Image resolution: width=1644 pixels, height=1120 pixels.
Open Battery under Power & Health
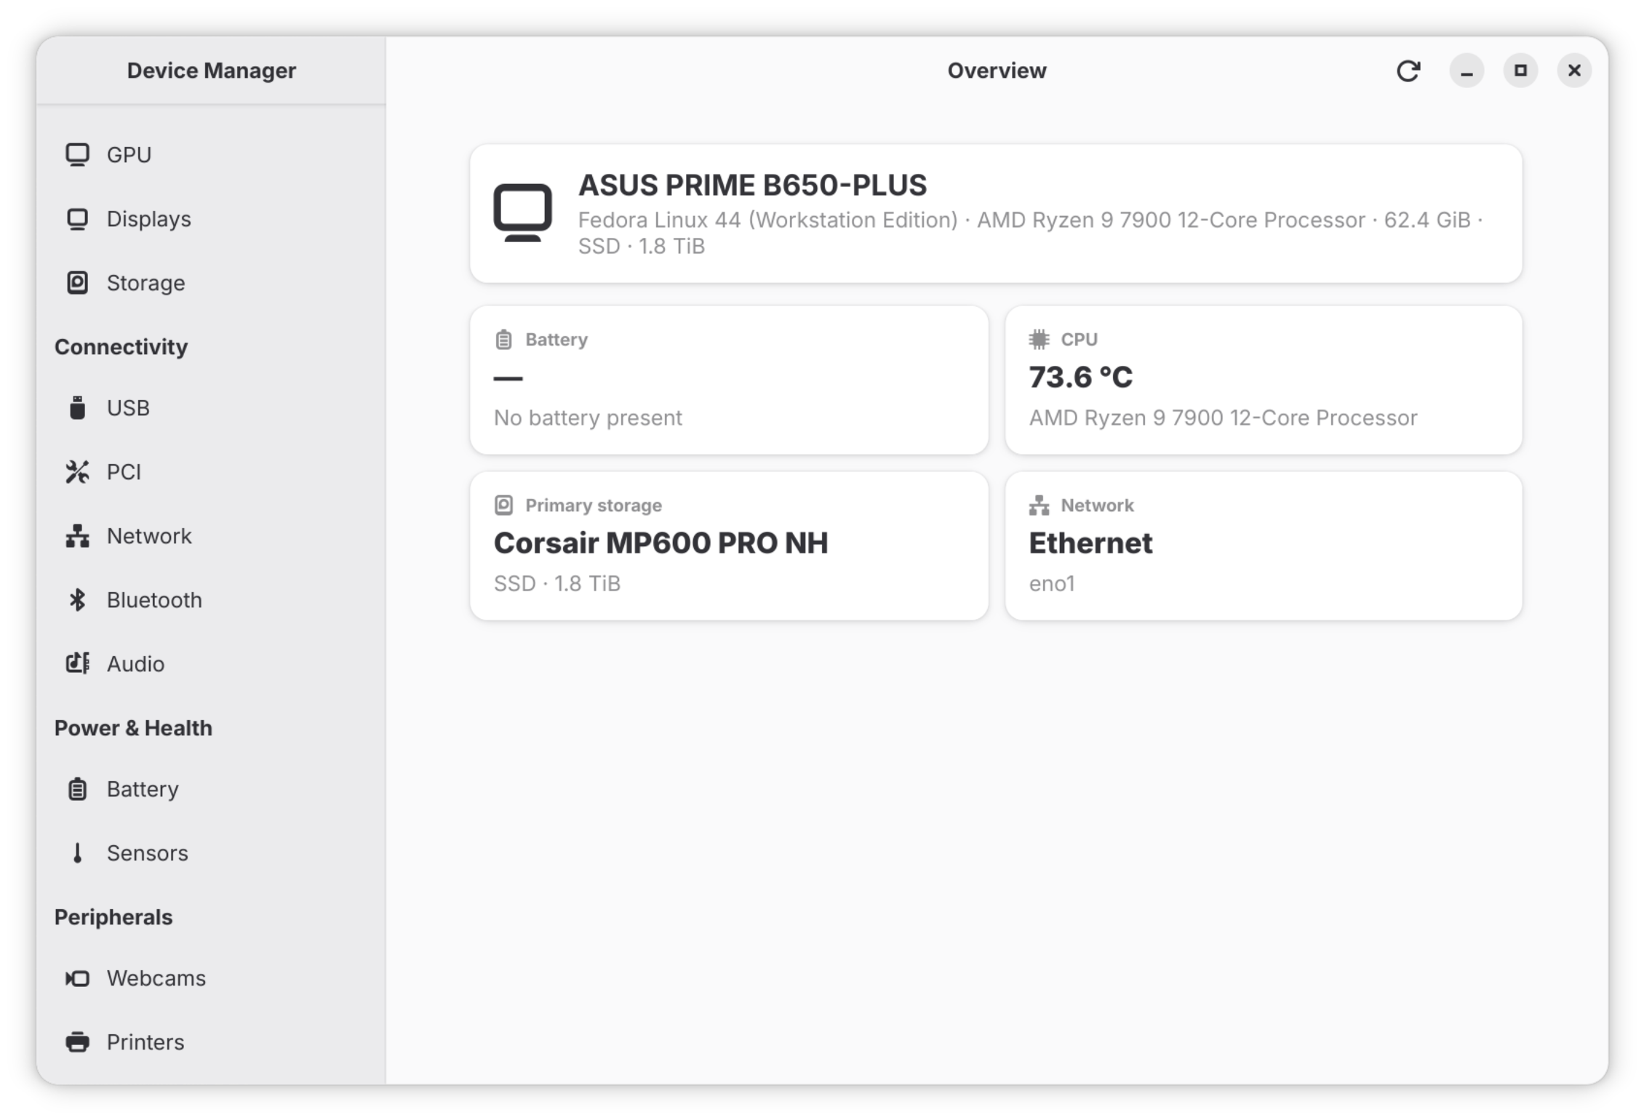[x=211, y=789]
